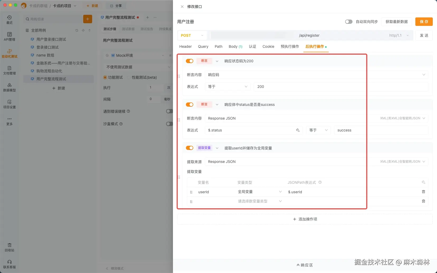Open the POST method dropdown
Screen dimensions: 437x273
click(192, 35)
